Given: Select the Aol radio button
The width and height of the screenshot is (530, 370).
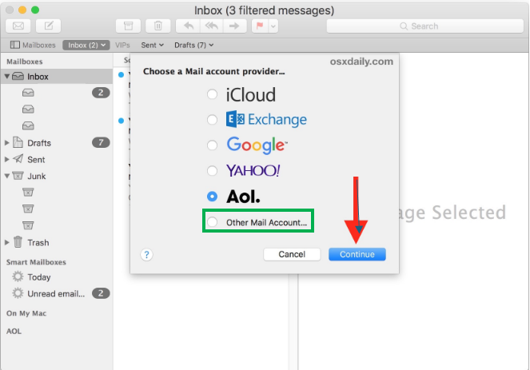Looking at the screenshot, I should tap(213, 197).
